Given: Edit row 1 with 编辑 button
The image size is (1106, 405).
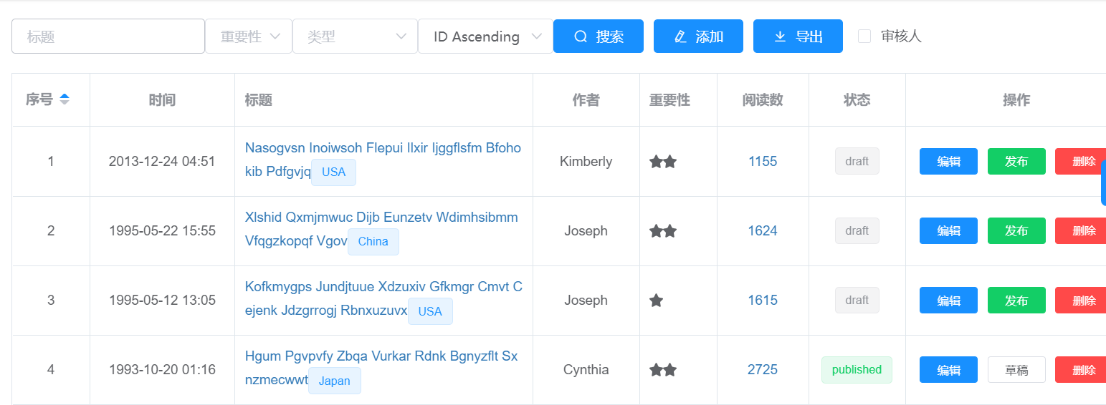Looking at the screenshot, I should (948, 161).
